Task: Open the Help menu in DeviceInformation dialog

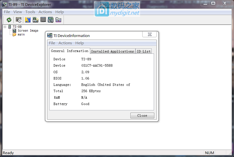Action: point(79,43)
